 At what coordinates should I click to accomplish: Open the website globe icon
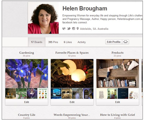click(x=64, y=29)
